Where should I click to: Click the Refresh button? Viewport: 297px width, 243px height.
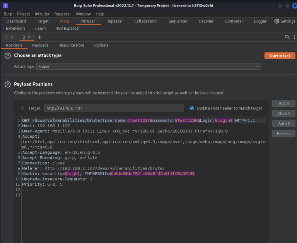click(284, 133)
